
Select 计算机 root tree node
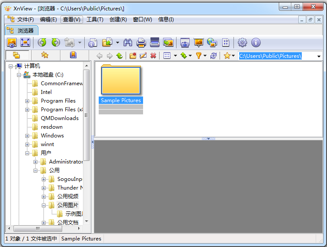click(x=32, y=66)
